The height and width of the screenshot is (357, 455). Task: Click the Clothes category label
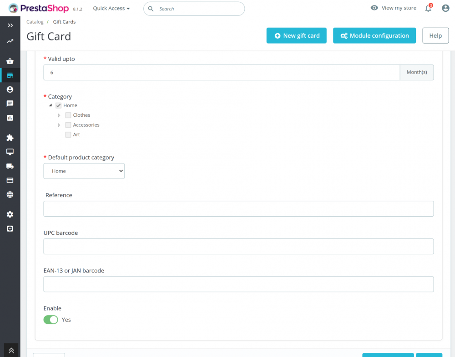pos(81,115)
